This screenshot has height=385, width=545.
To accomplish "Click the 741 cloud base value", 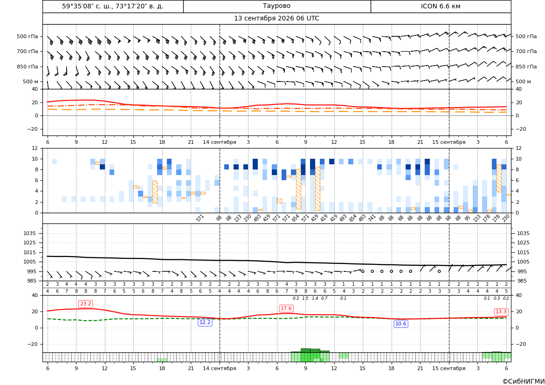I will (372, 218).
